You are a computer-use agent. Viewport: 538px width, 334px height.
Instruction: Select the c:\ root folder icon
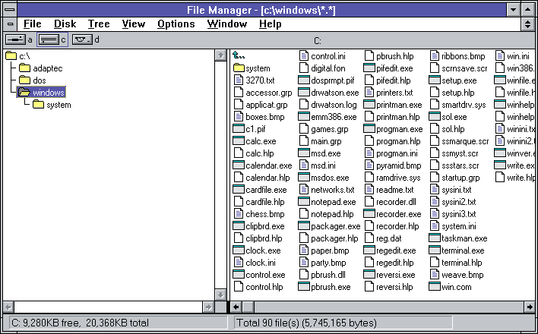tap(11, 55)
